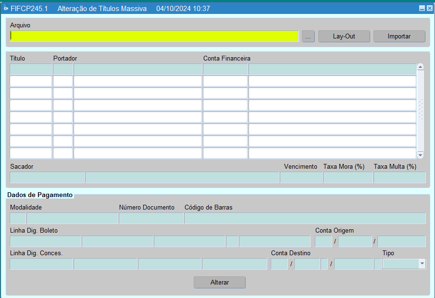Click the Alterar button
This screenshot has height=298, width=435.
[x=220, y=283]
